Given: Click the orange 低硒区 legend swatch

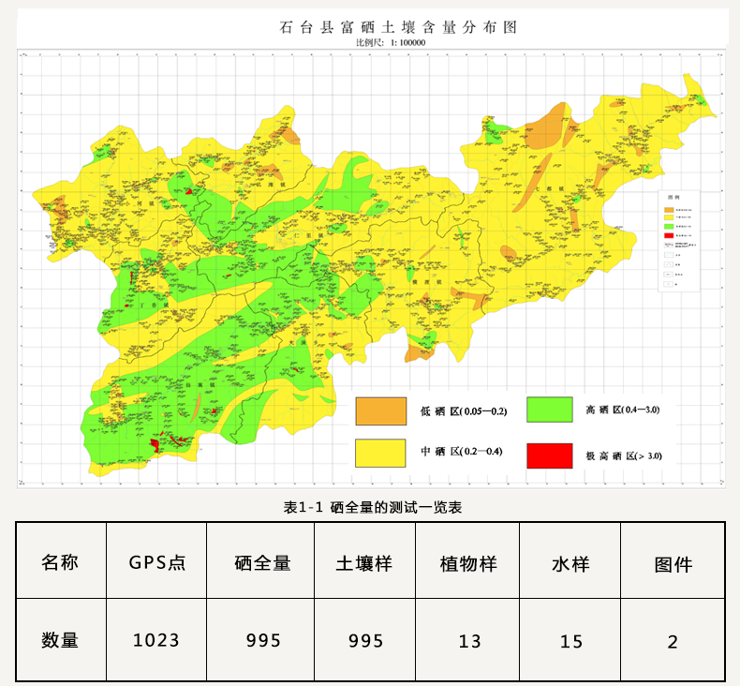Looking at the screenshot, I should [x=380, y=410].
